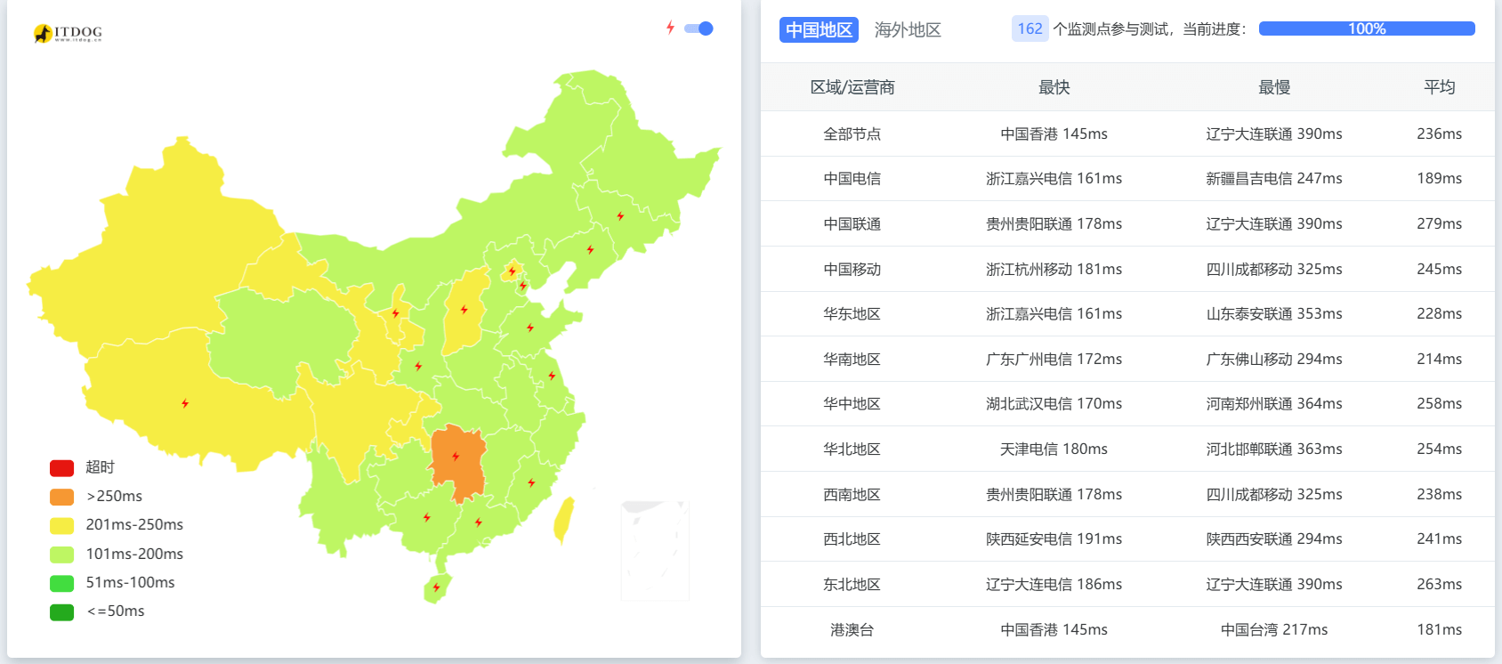The image size is (1502, 664).
Task: Toggle the 超时 red legend item
Action: click(83, 467)
